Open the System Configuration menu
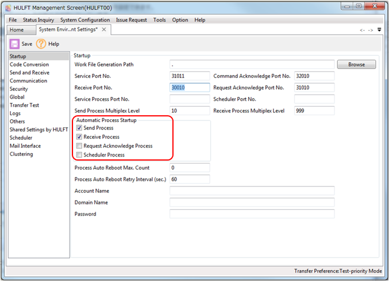Screen dimensions: 389x281 click(x=85, y=20)
